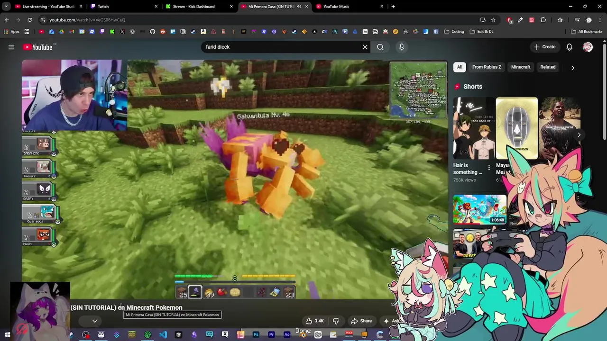Expand the channel row chevron below the title
The image size is (607, 341).
pos(95,321)
